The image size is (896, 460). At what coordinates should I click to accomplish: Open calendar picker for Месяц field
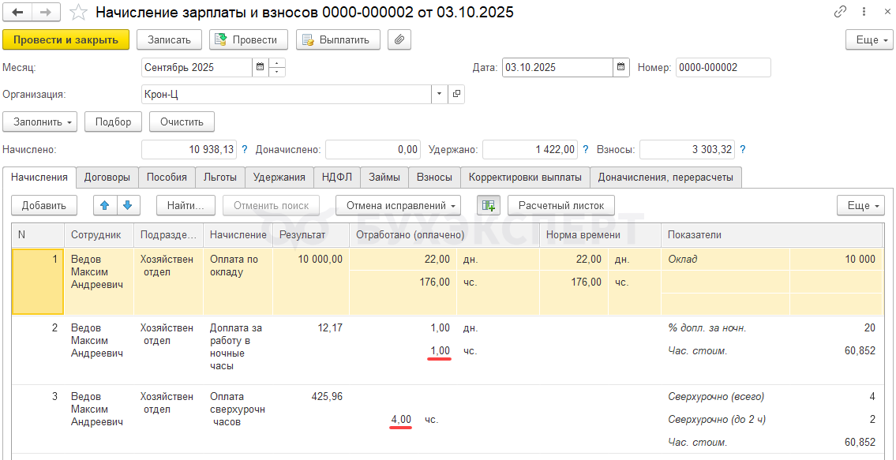[x=260, y=68]
